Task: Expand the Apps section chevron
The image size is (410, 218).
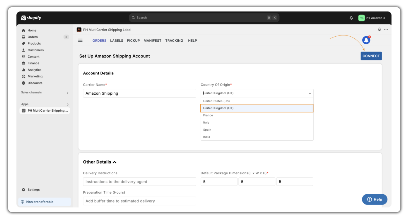Action: pos(68,104)
